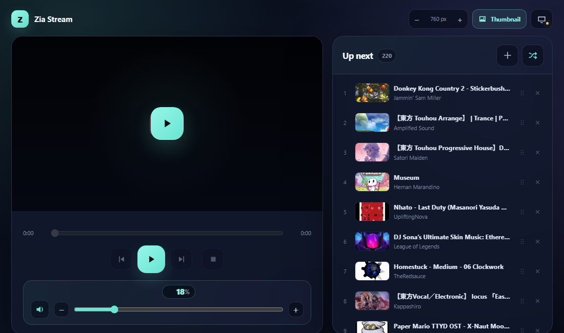Open Donkey Kong Country 2 thumbnail
564x333 pixels.
pyautogui.click(x=372, y=93)
